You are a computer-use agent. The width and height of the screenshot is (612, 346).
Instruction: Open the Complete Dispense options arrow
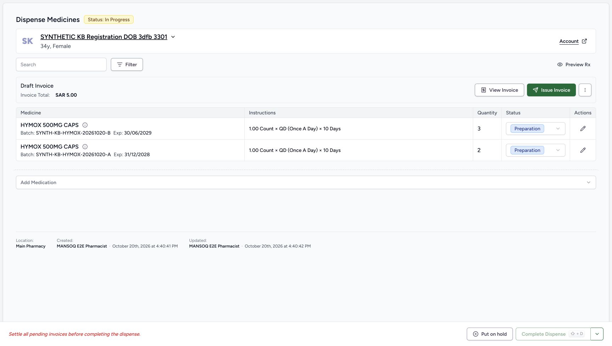[597, 334]
